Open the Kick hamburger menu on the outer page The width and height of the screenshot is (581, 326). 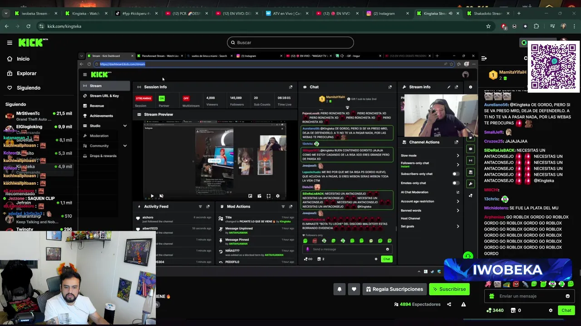10,43
